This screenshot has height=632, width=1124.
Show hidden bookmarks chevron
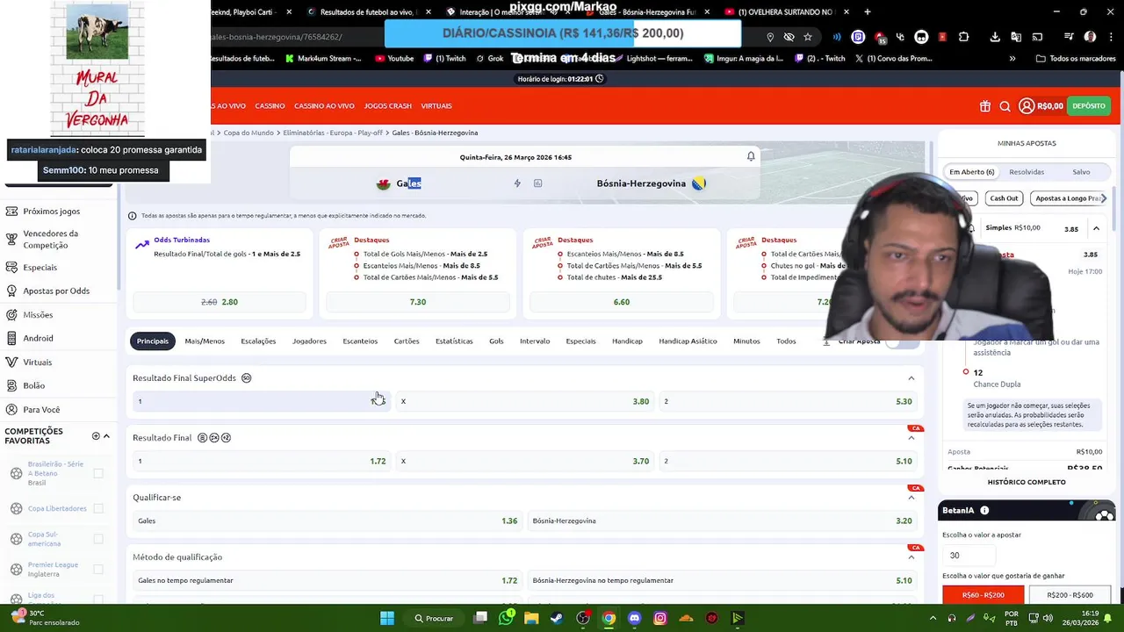[x=1012, y=59]
